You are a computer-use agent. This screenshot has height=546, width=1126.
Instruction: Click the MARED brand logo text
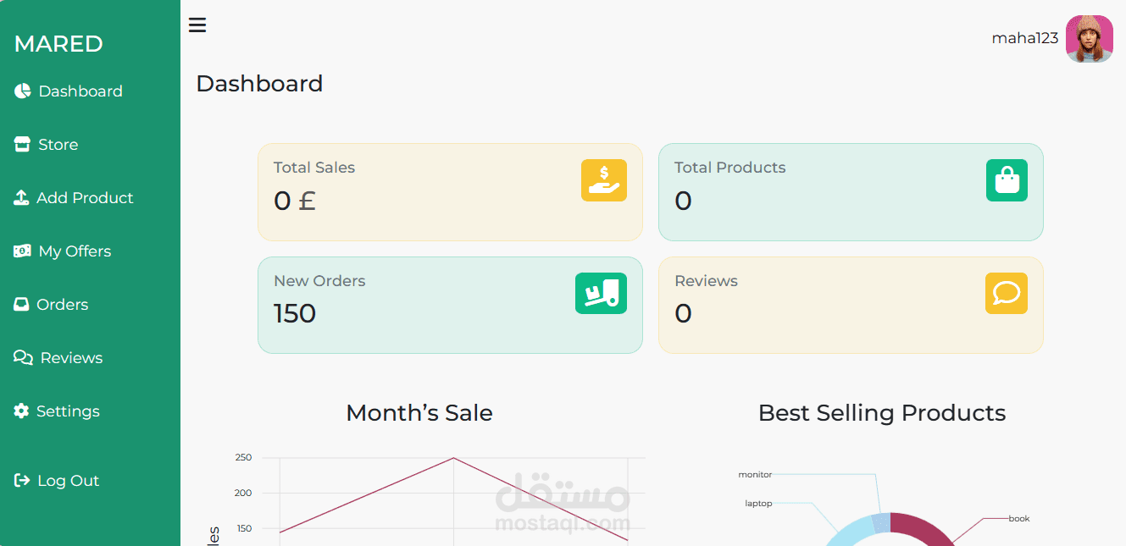click(x=58, y=44)
